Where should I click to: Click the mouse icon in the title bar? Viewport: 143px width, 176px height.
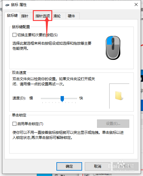[7, 5]
